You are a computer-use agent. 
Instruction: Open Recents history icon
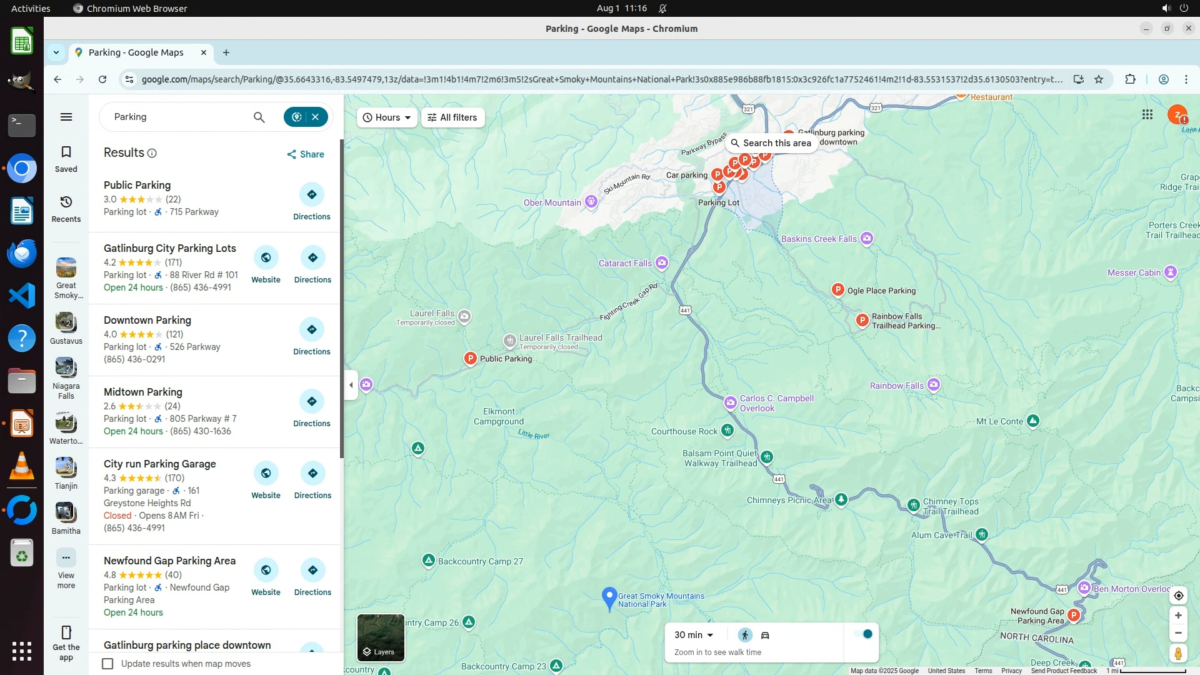66,202
